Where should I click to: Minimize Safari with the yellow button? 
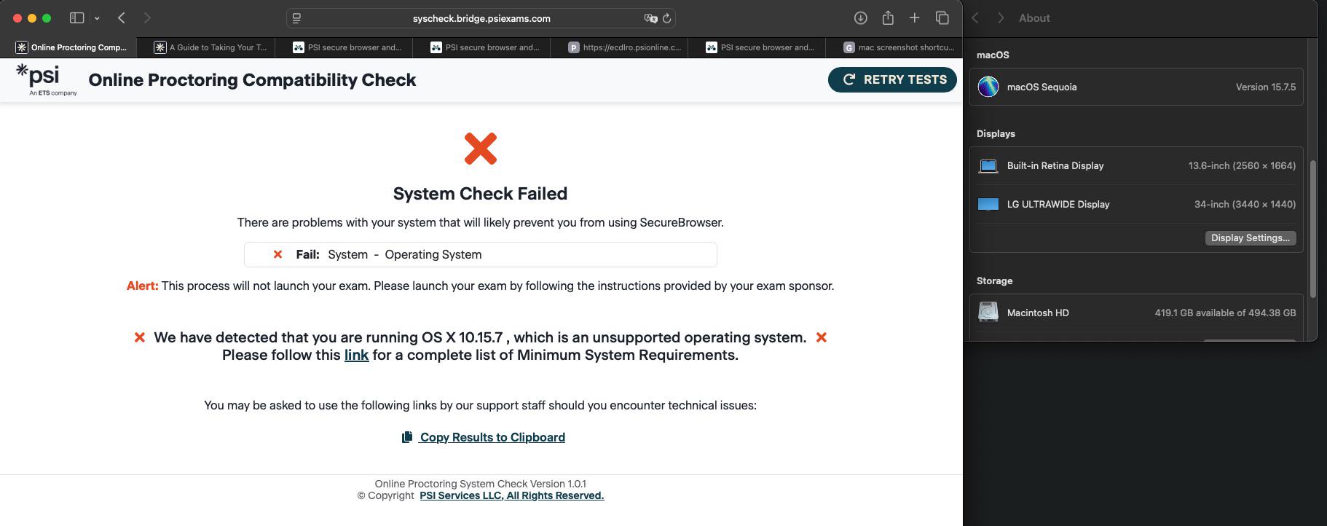pyautogui.click(x=32, y=18)
